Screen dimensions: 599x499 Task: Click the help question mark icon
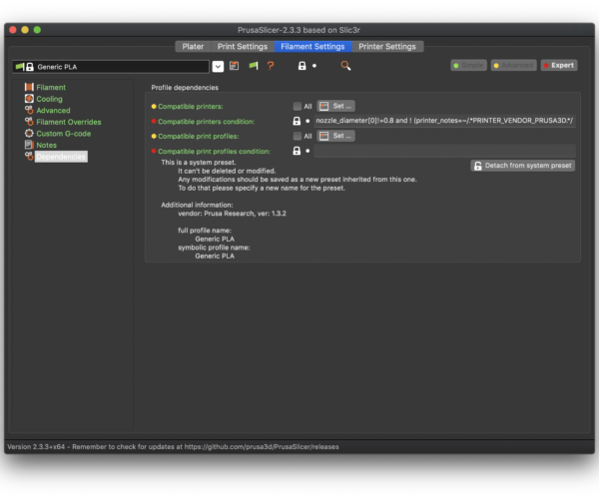point(270,66)
